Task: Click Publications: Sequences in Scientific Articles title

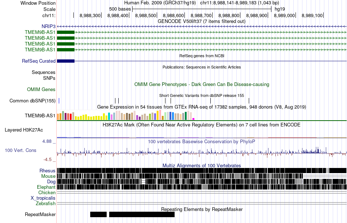Action: tap(202, 67)
